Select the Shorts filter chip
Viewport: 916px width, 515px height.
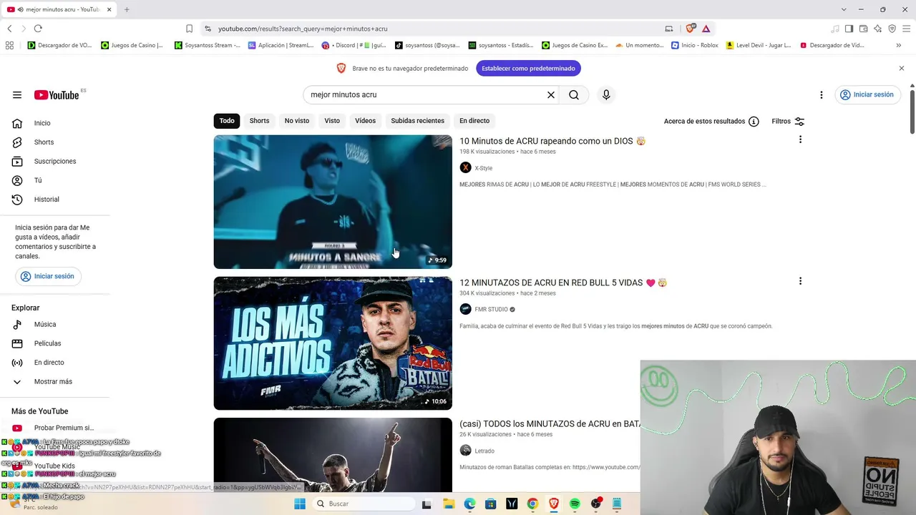tap(259, 121)
